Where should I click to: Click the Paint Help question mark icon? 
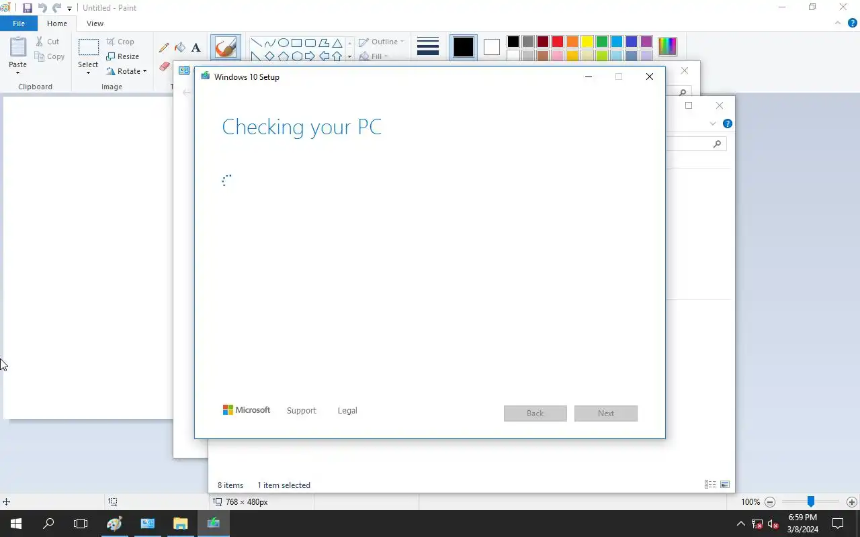(852, 23)
